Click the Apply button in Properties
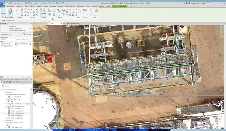The height and width of the screenshot is (131, 226). 27,77
